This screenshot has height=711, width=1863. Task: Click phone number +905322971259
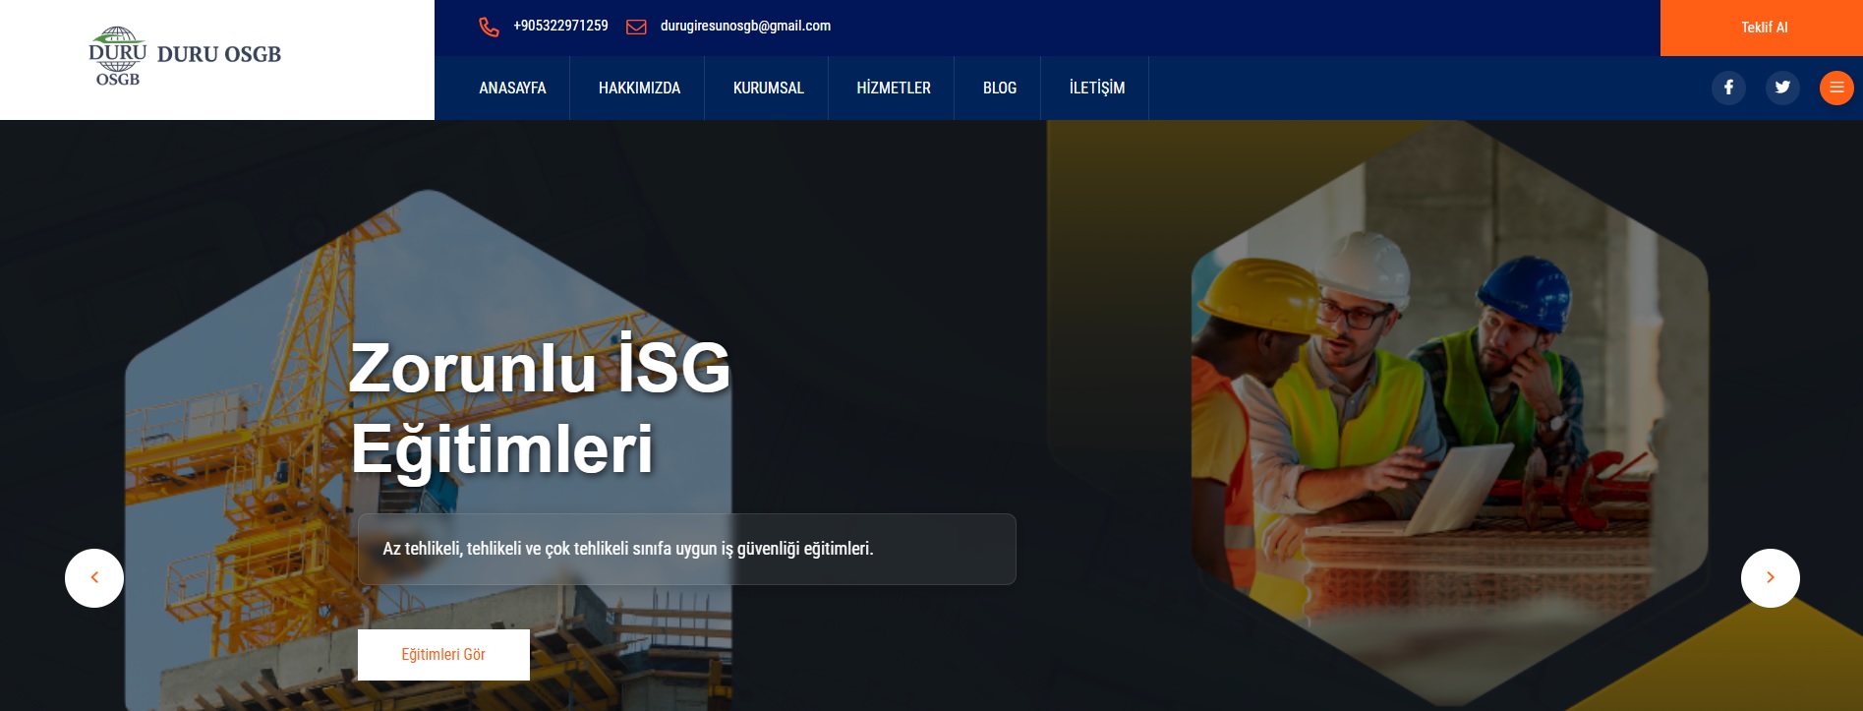tap(560, 27)
